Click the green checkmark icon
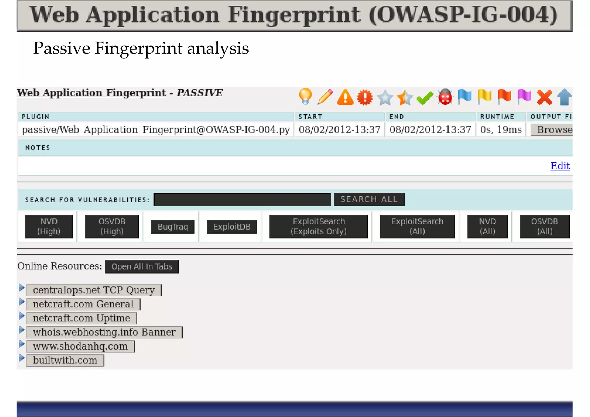Image resolution: width=590 pixels, height=417 pixels. click(425, 98)
